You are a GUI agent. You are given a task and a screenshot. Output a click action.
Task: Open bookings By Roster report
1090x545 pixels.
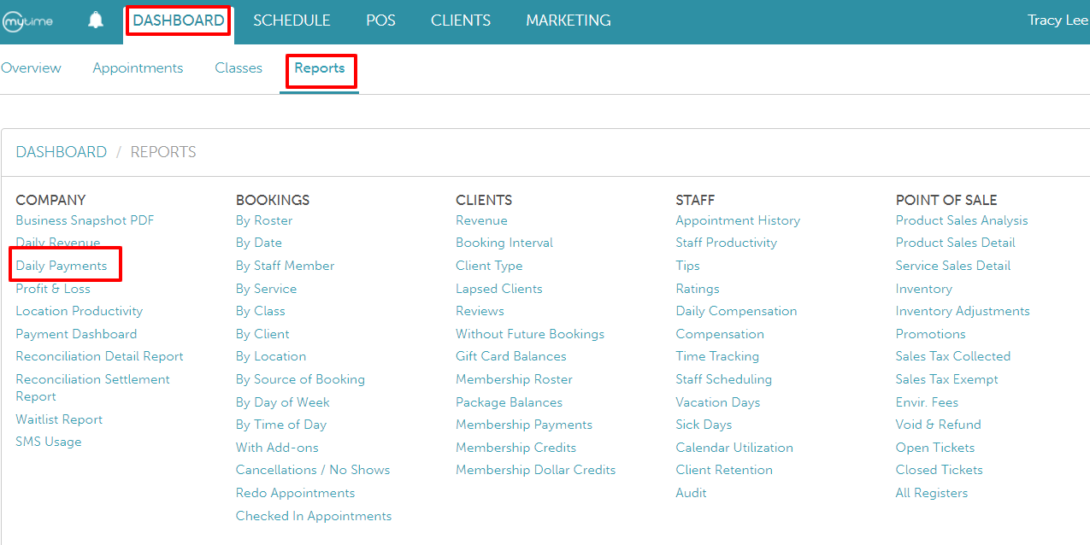[x=264, y=220]
